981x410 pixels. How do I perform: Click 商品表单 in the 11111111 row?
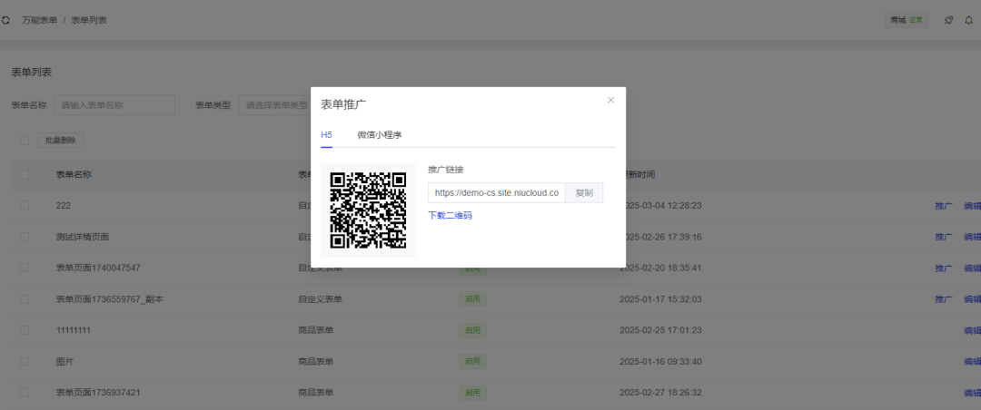coord(316,330)
